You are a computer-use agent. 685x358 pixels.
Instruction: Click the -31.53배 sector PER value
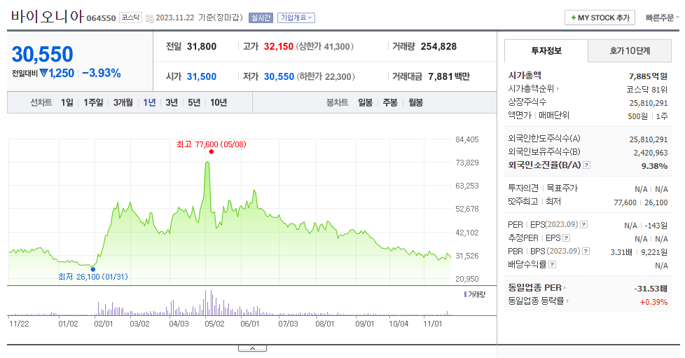[x=651, y=289]
